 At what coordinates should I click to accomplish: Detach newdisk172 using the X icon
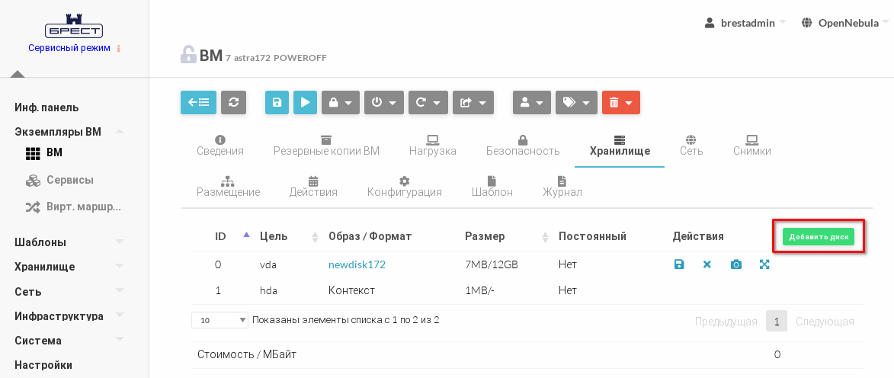point(707,264)
